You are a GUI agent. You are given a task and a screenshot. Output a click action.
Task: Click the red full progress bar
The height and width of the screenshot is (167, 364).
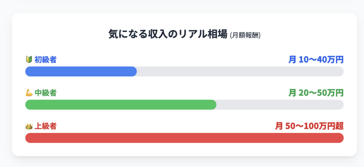[184, 138]
